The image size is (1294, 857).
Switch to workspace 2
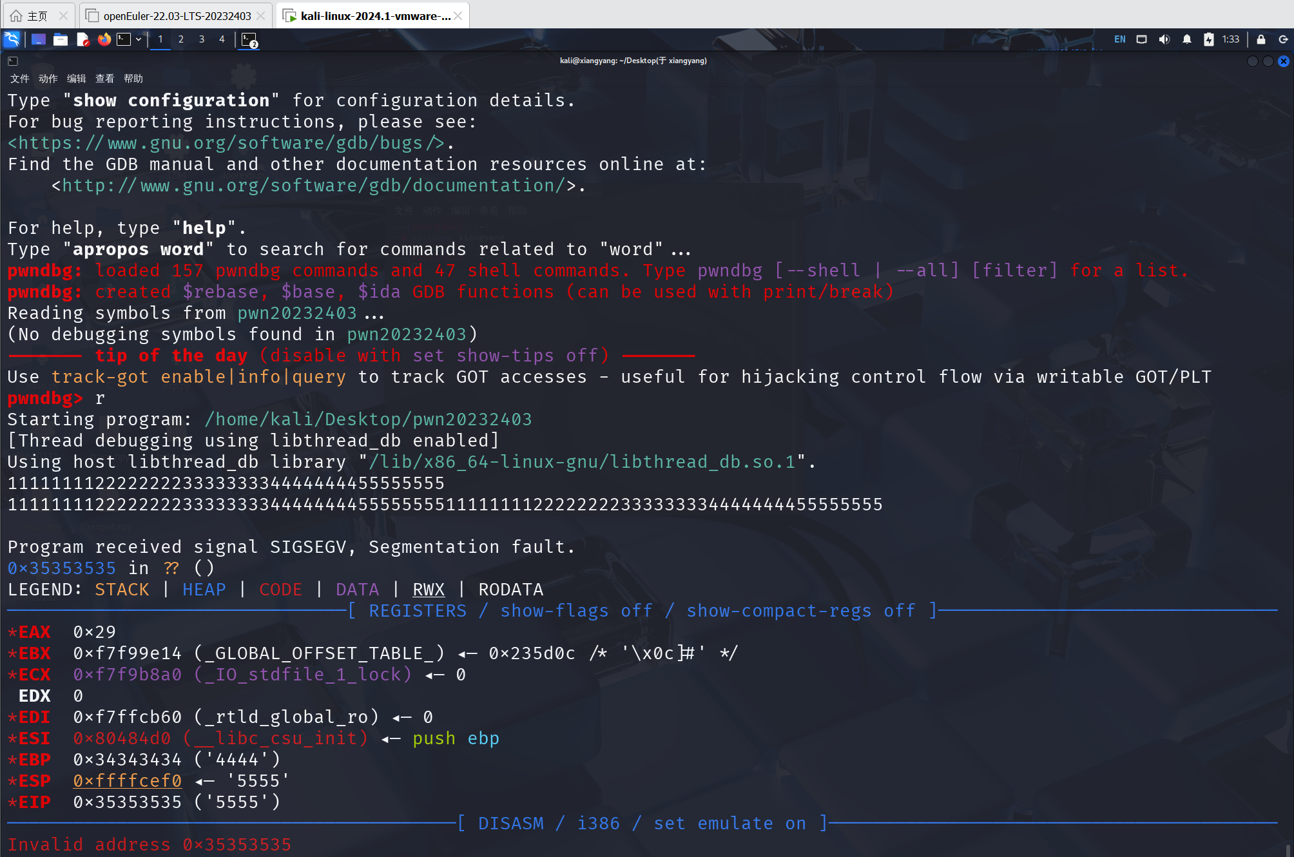pyautogui.click(x=181, y=39)
